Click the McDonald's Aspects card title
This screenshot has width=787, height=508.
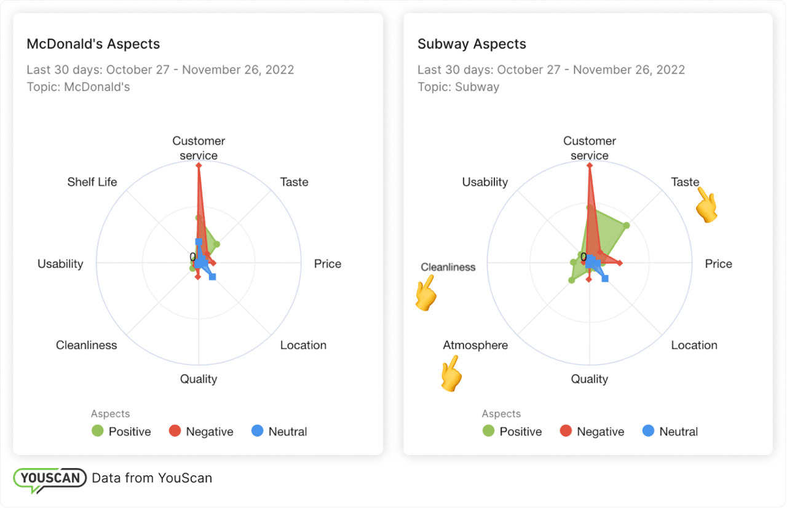point(93,44)
